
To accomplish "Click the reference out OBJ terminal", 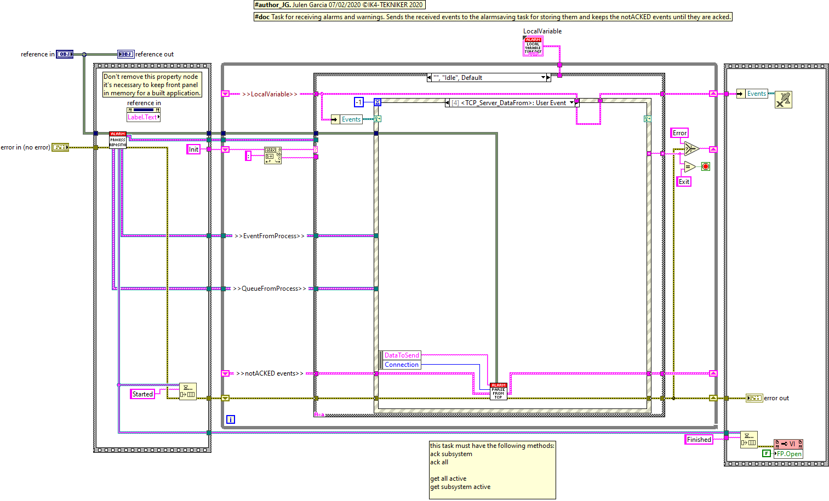I will pos(126,54).
